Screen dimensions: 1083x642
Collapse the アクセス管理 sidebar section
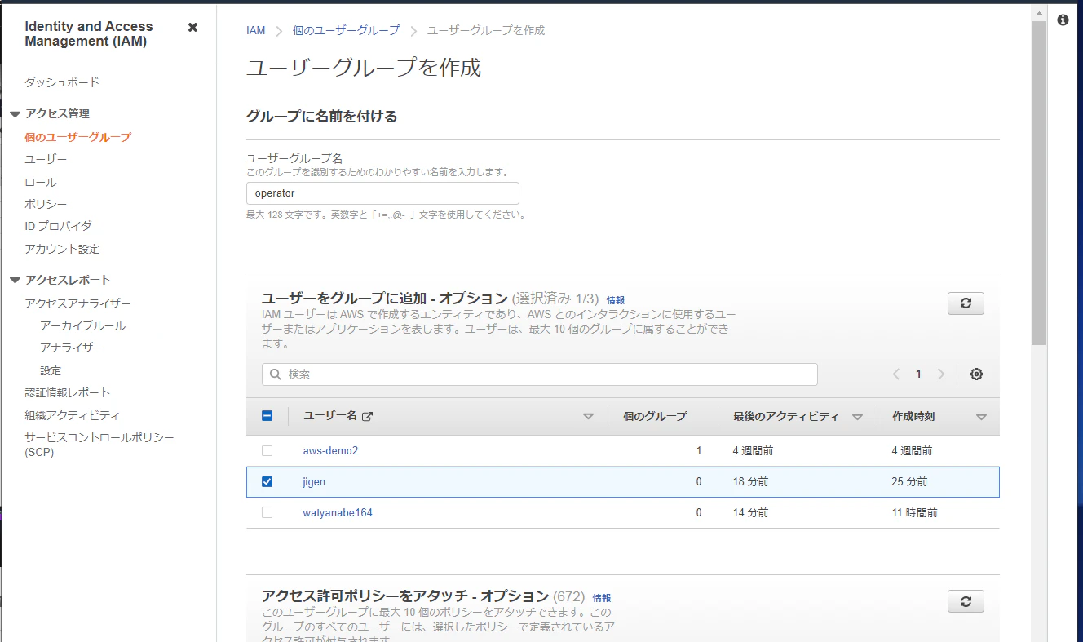(15, 114)
